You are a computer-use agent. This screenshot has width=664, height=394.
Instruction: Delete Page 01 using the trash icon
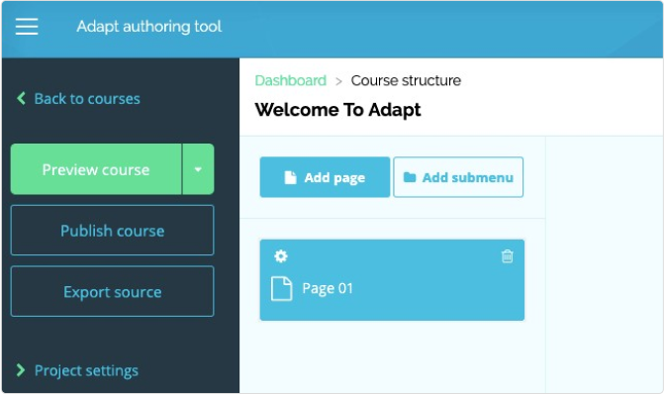pyautogui.click(x=507, y=256)
